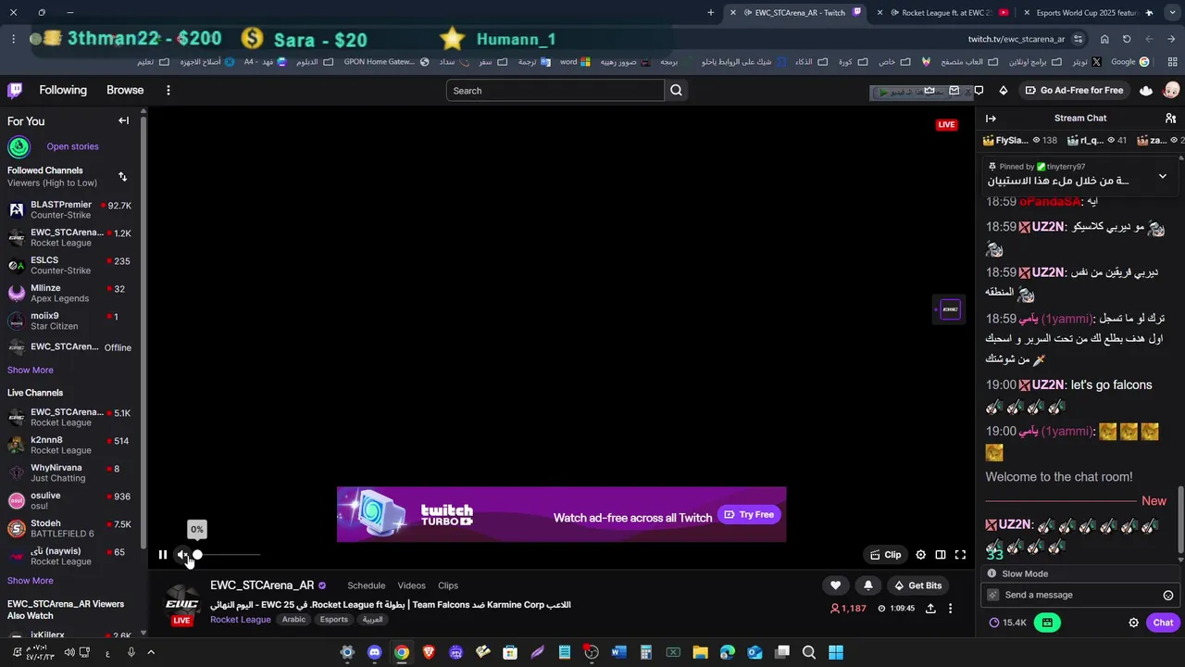Click the search magnifier button
This screenshot has width=1185, height=667.
coord(676,90)
